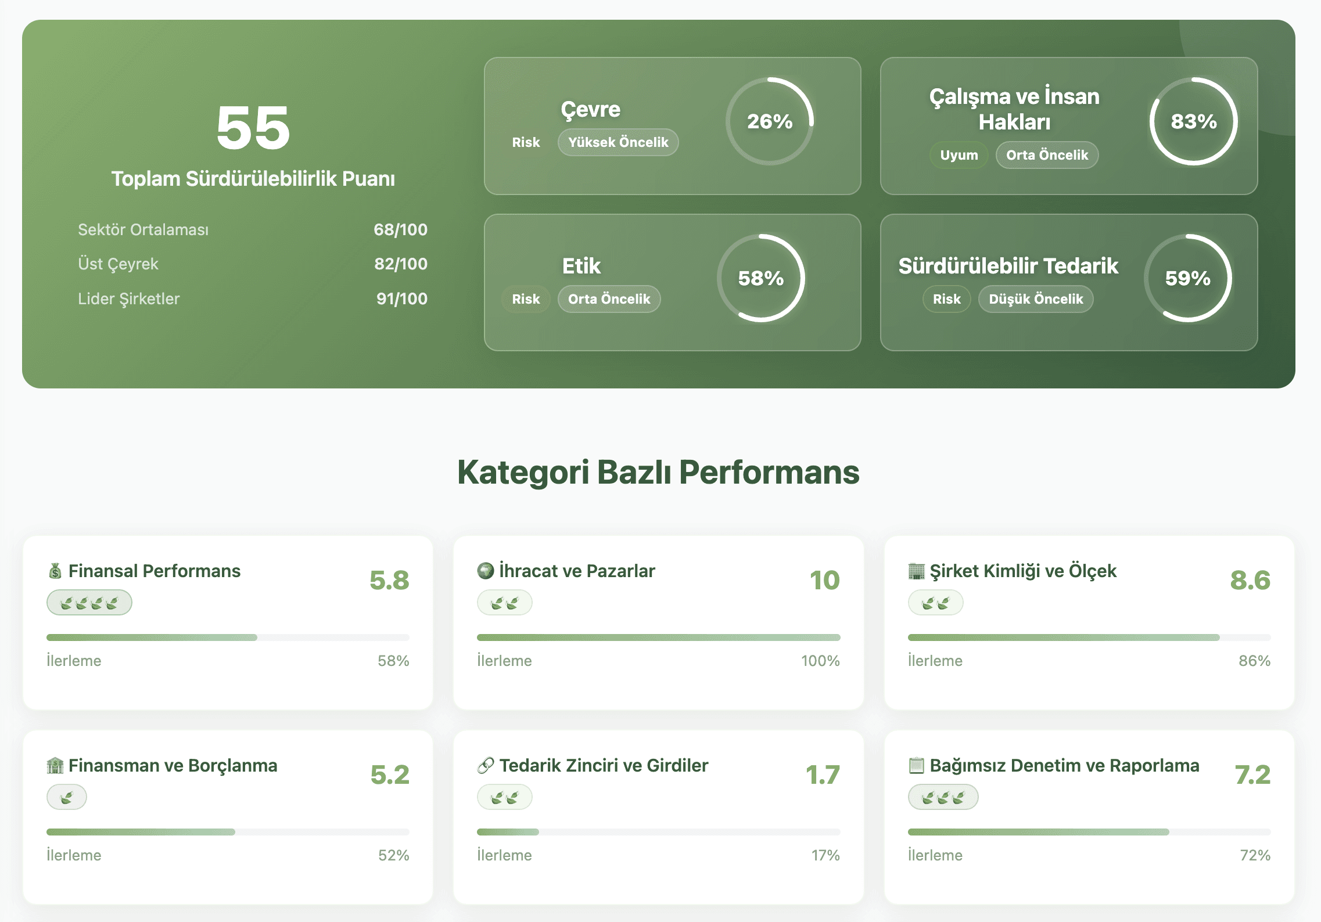Click the four-leaf rating under Finansal Performans
The height and width of the screenshot is (922, 1321).
89,602
